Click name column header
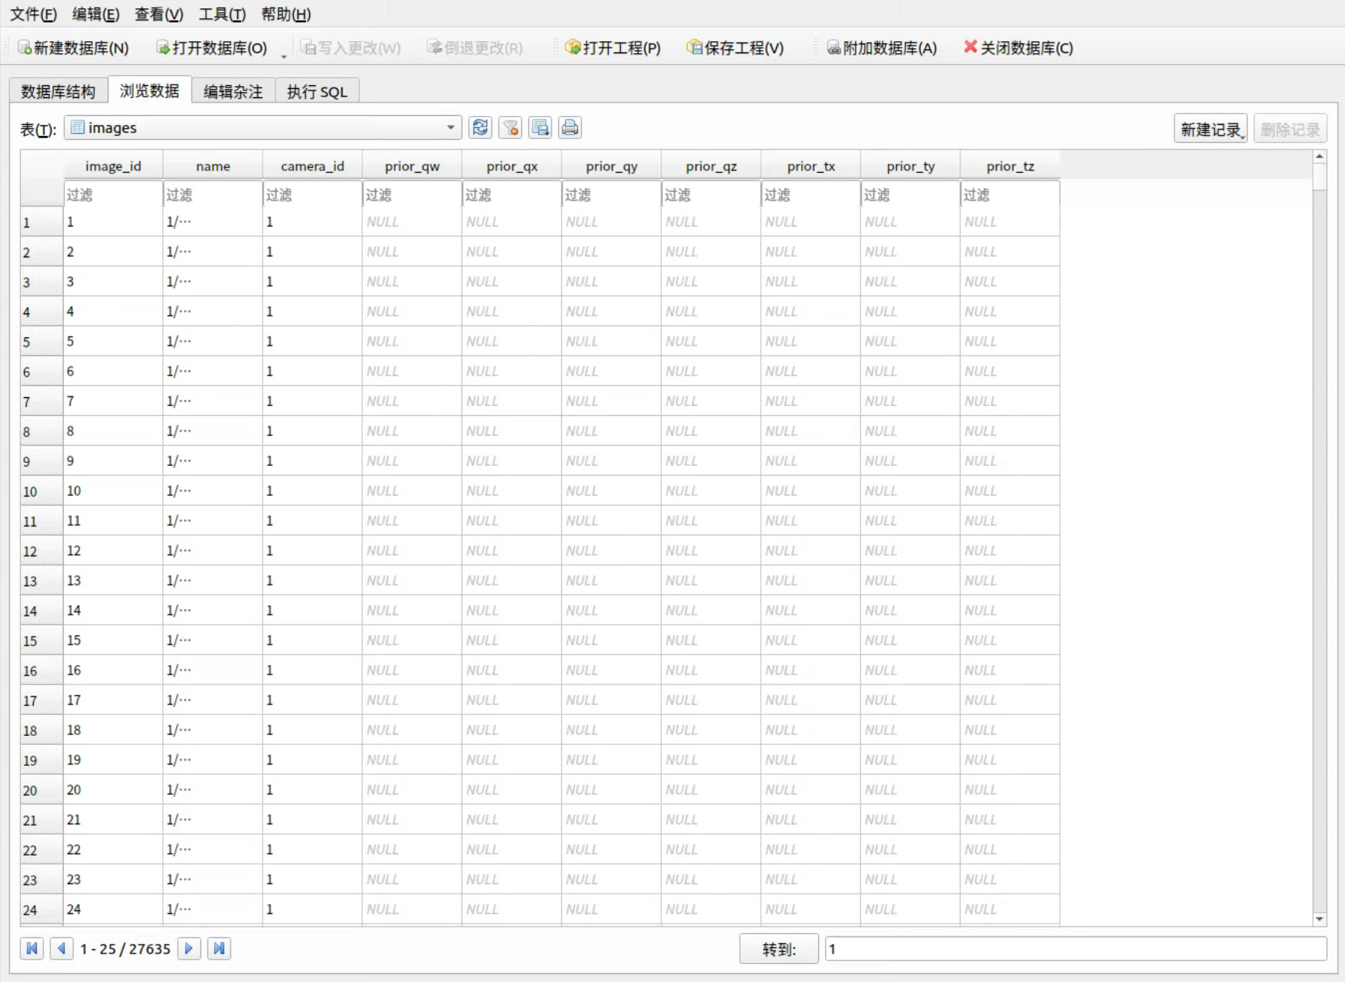The width and height of the screenshot is (1345, 982). [213, 165]
